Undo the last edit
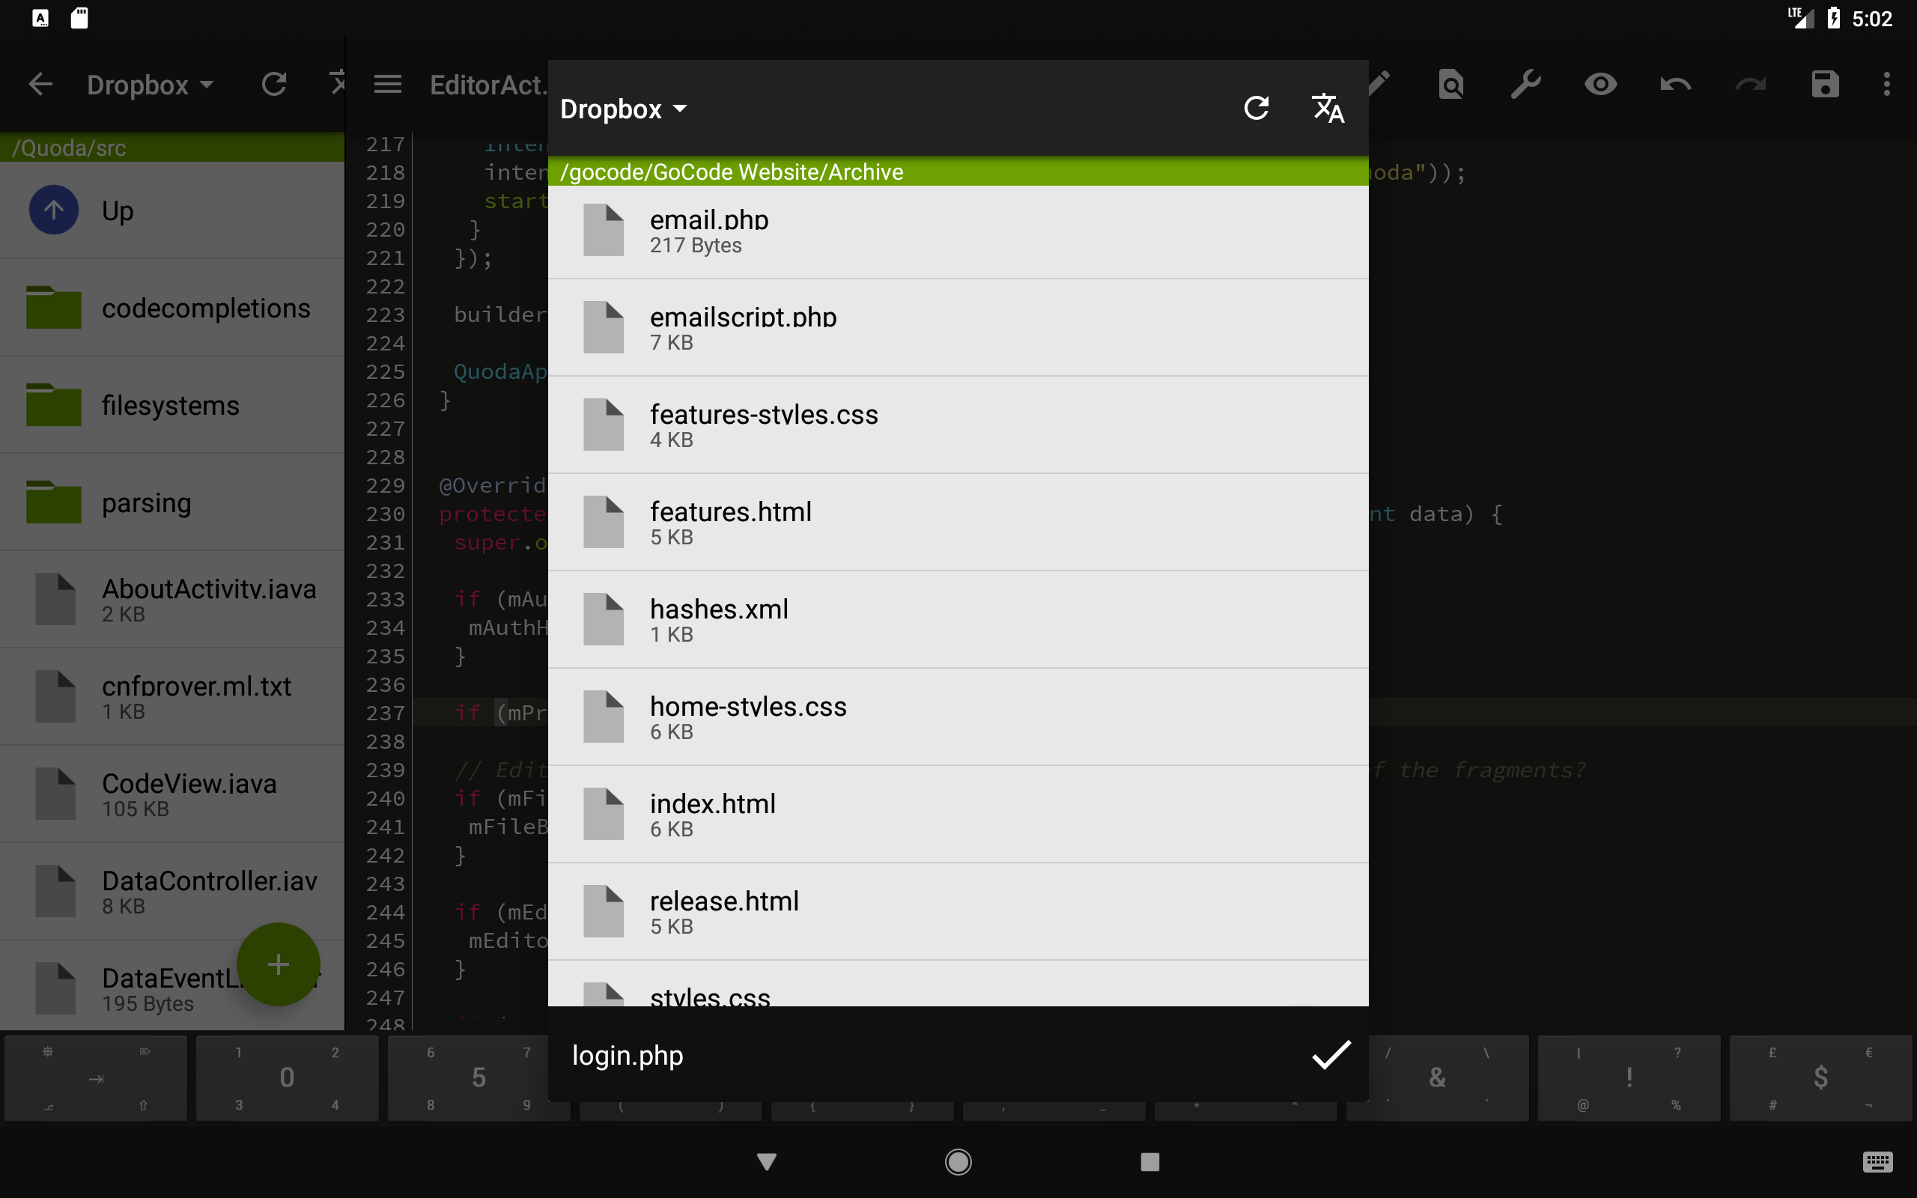This screenshot has height=1198, width=1917. coord(1675,84)
